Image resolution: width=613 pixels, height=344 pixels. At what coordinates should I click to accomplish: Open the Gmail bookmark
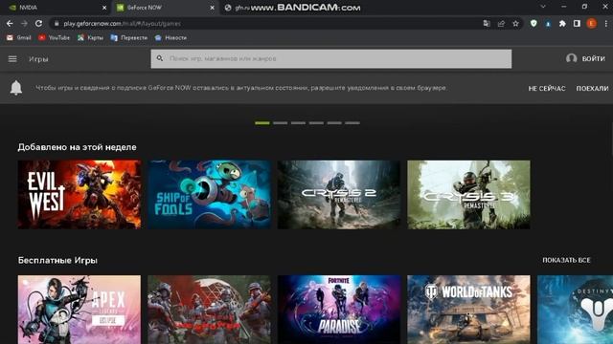tap(18, 38)
